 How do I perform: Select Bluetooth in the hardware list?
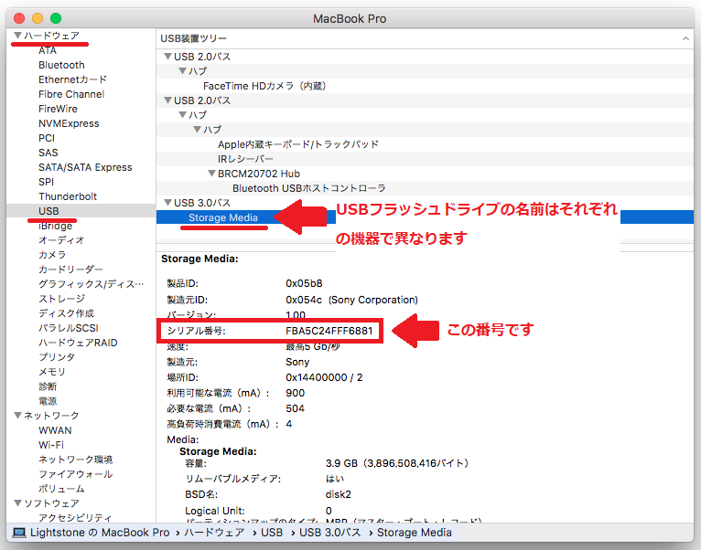coord(61,65)
